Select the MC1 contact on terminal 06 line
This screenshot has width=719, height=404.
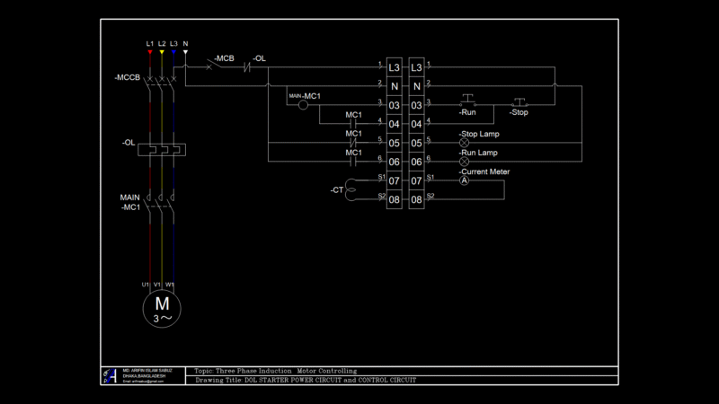coord(353,162)
